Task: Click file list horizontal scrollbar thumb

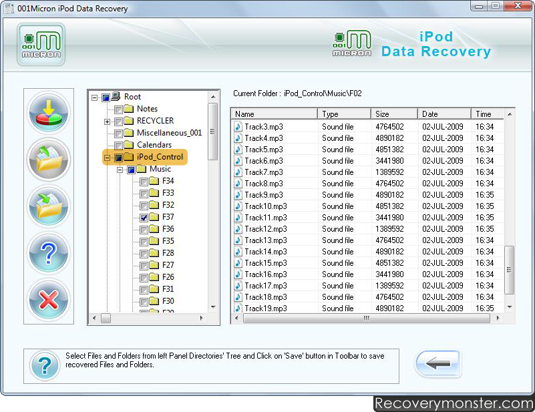Action: click(367, 318)
